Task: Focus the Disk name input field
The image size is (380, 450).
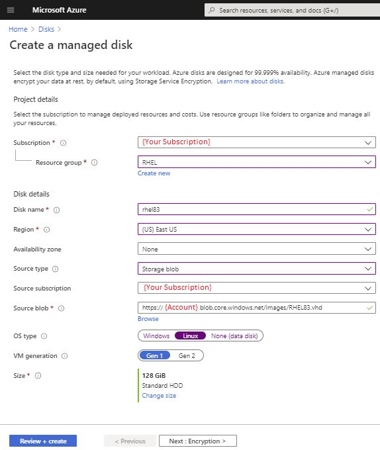Action: (x=257, y=210)
